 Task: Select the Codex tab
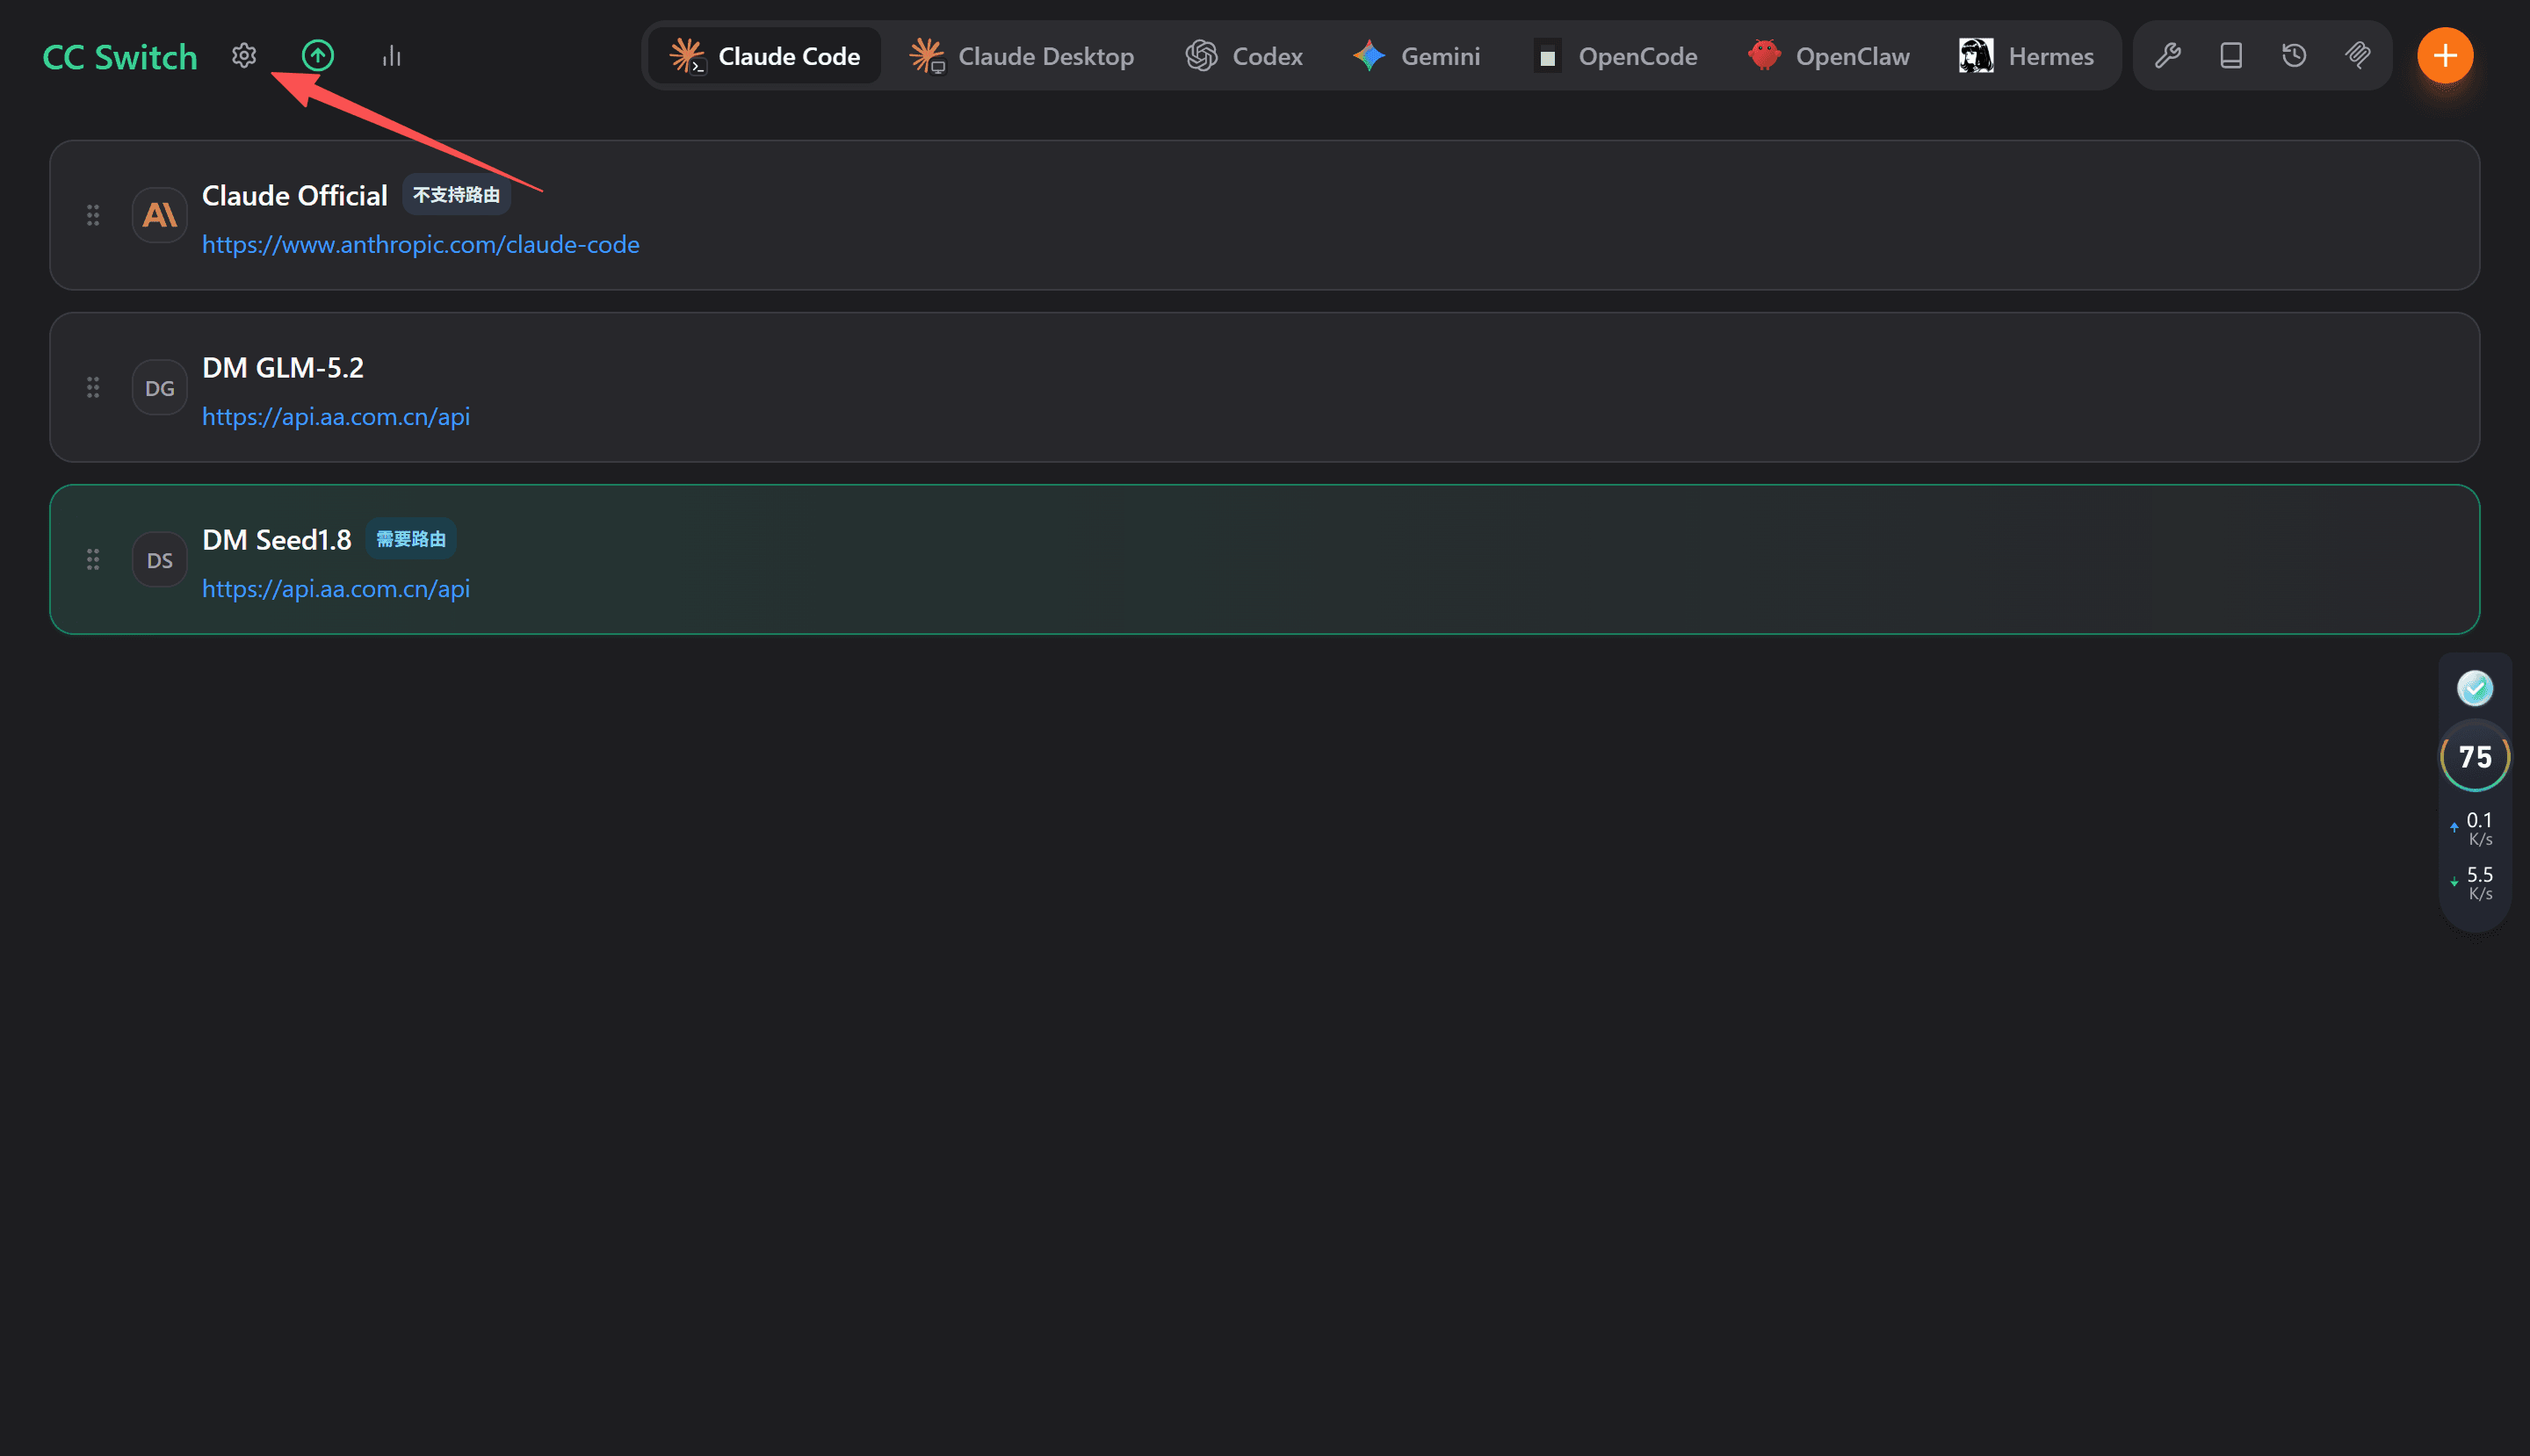[x=1244, y=56]
